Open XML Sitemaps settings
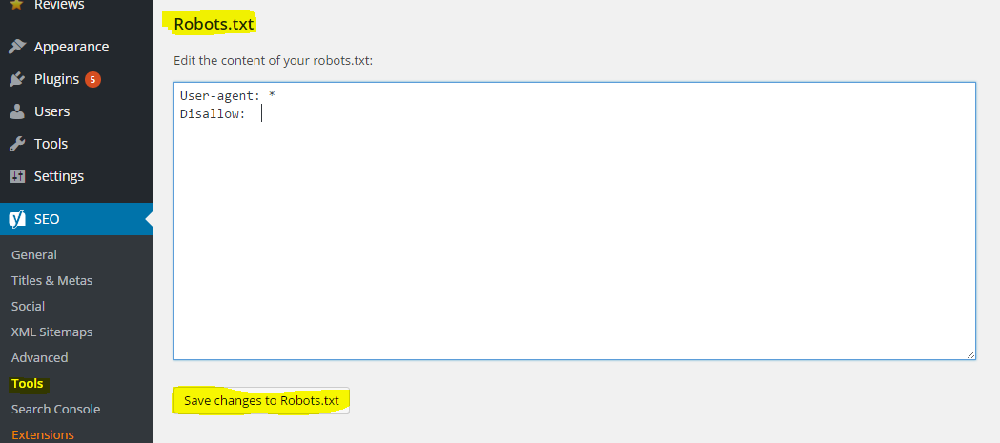Screen dimensions: 1000x443 click(51, 332)
